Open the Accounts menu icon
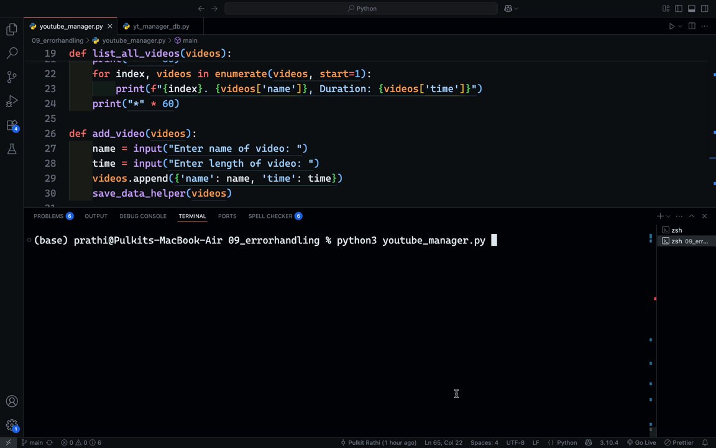This screenshot has height=448, width=716. [12, 401]
